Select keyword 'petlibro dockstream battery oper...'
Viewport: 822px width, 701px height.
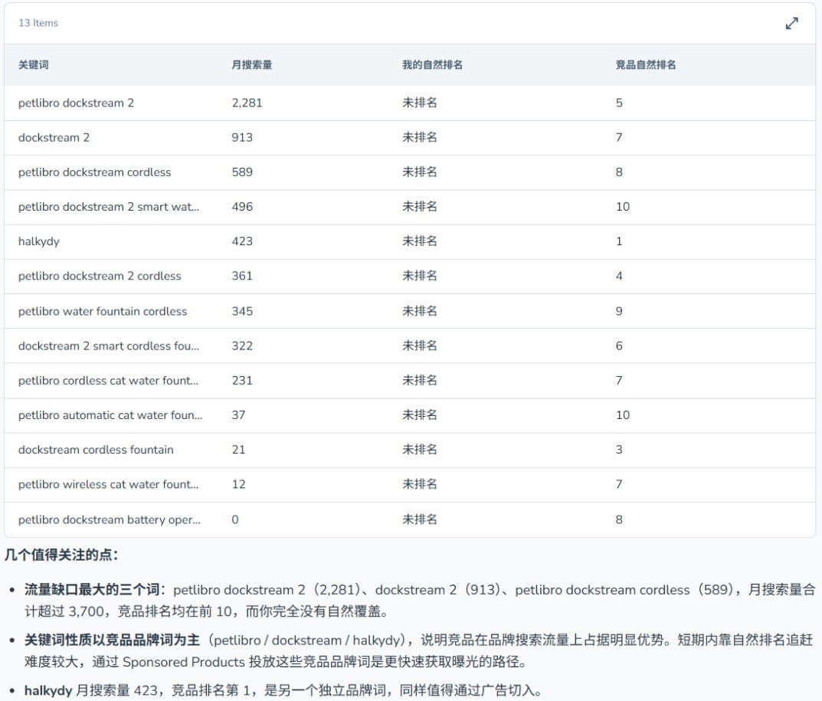109,519
